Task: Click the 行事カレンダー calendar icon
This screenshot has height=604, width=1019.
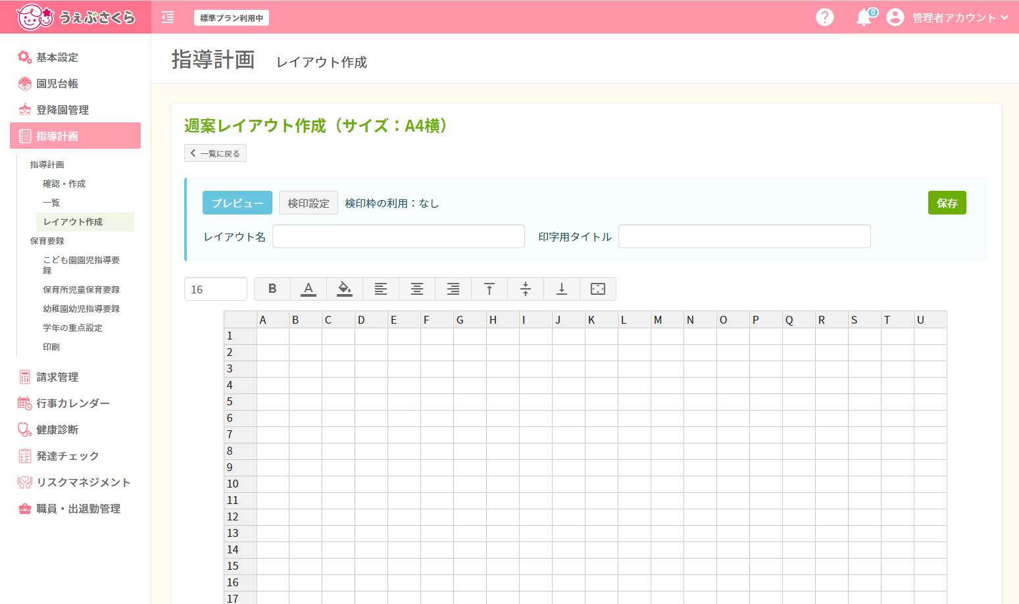Action: 24,403
